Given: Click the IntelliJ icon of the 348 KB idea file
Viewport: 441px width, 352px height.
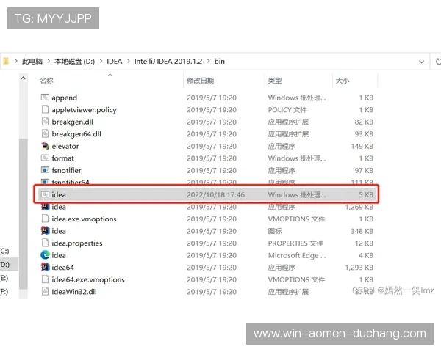Looking at the screenshot, I should click(45, 231).
